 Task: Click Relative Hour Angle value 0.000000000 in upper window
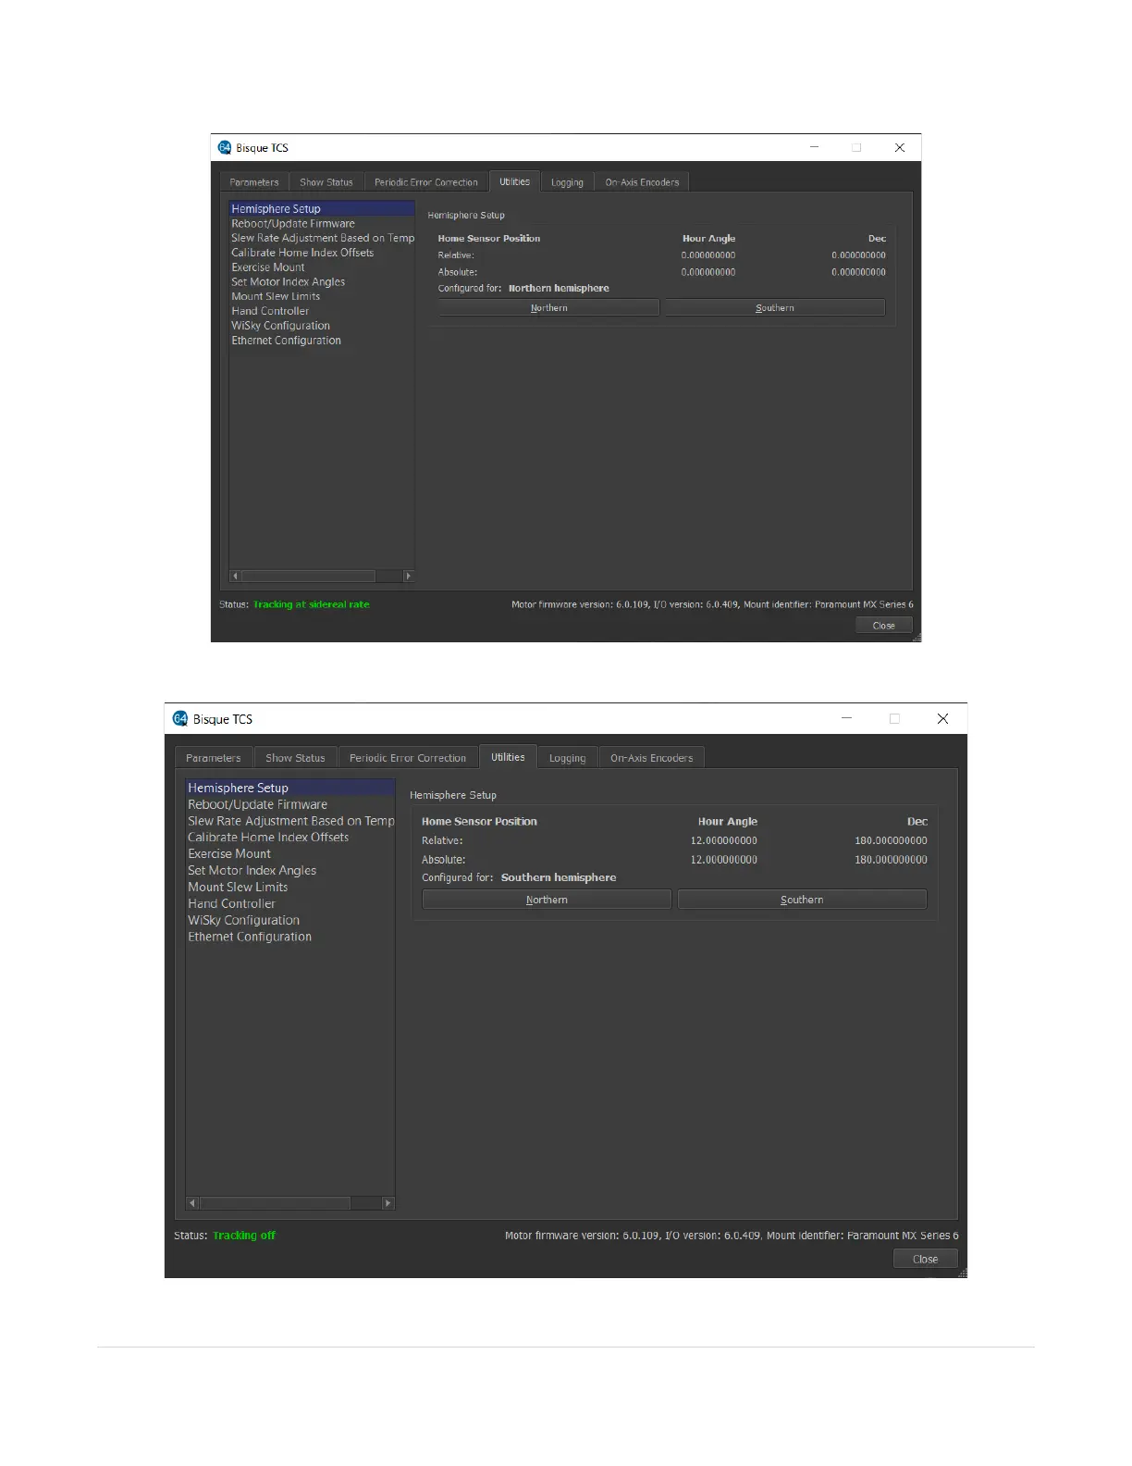[708, 255]
